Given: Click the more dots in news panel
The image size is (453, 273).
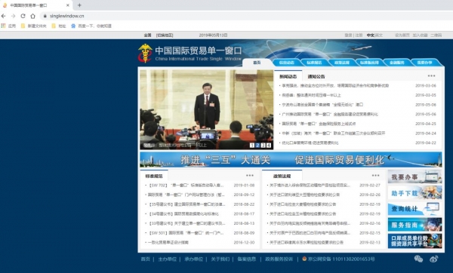Looking at the screenshot, I should (431, 76).
